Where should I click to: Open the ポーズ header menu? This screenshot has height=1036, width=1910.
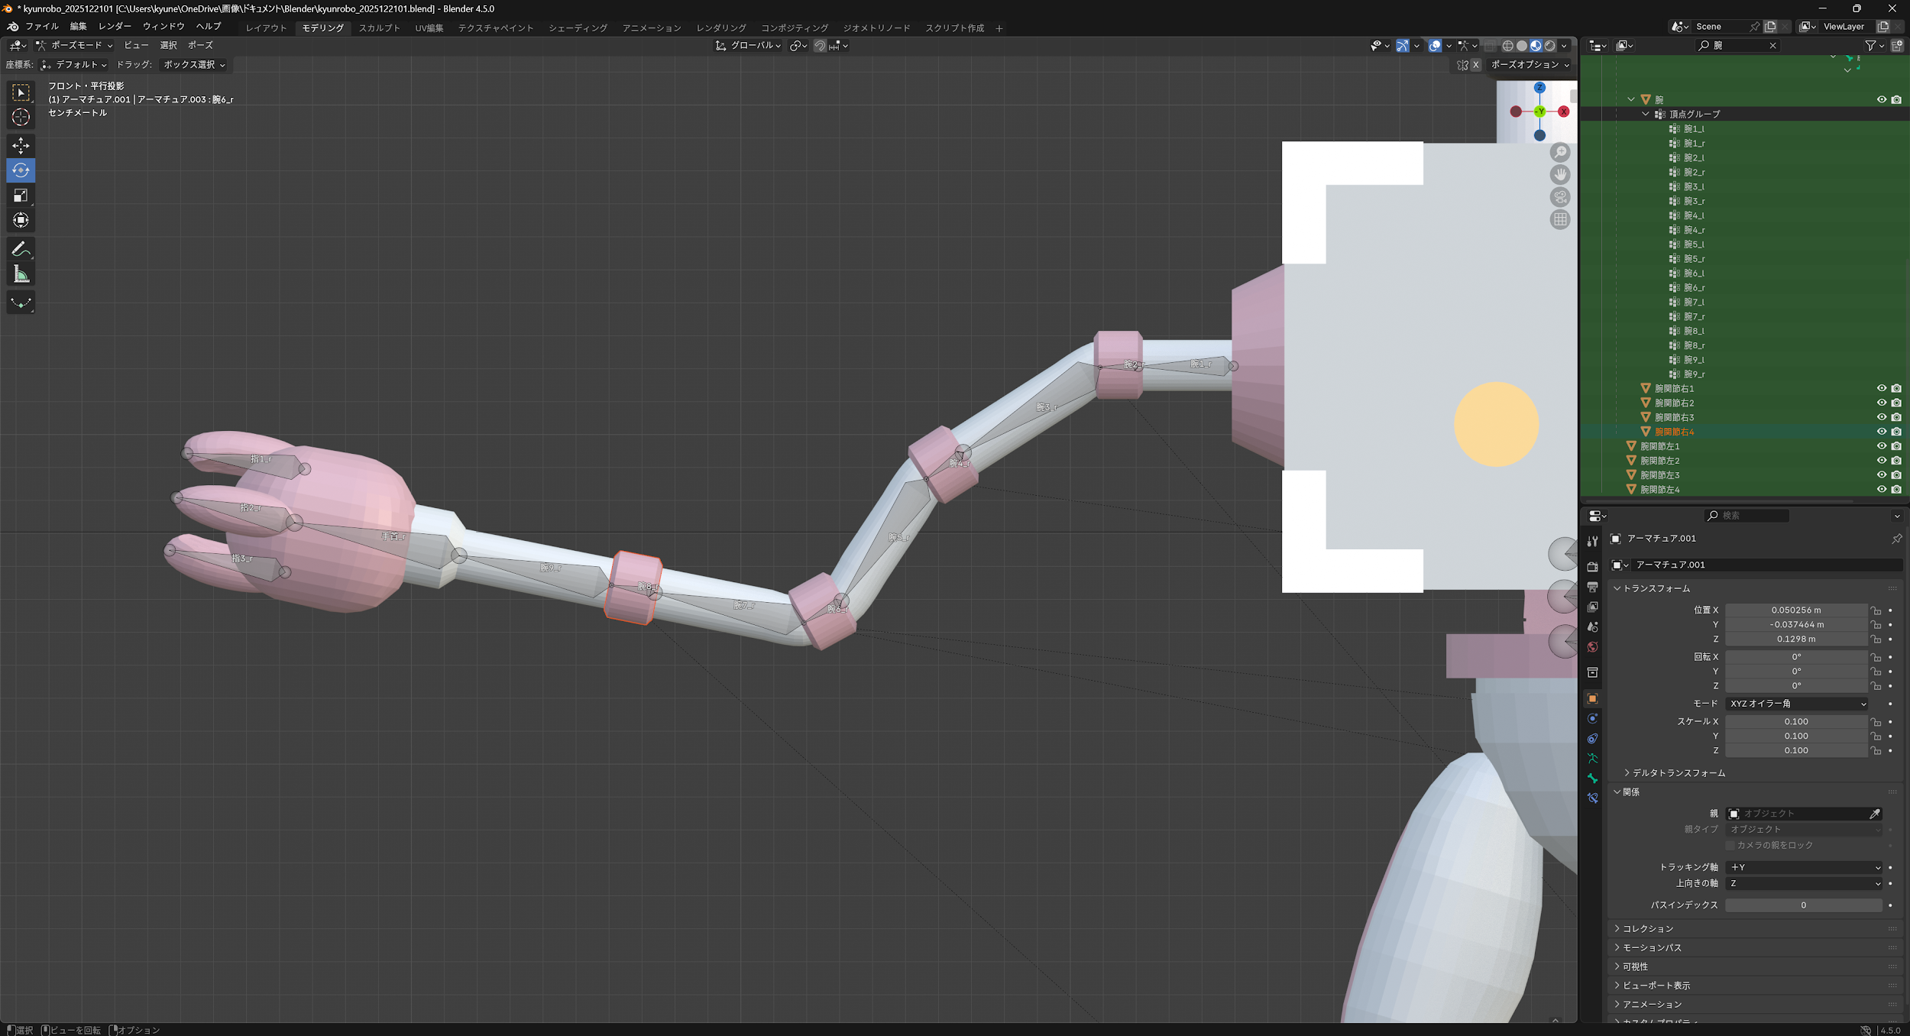pos(200,46)
